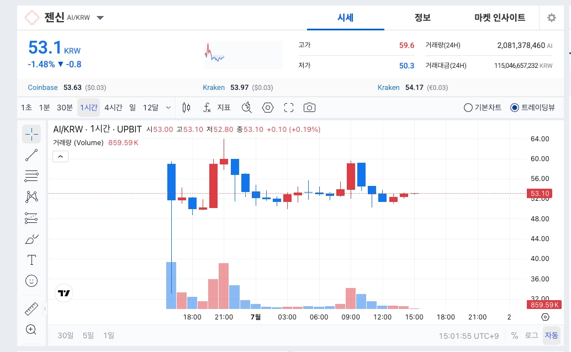Click the AI/KRW · 1시간 · UPBIT chart title
Viewport: 571px width, 352px height.
97,129
